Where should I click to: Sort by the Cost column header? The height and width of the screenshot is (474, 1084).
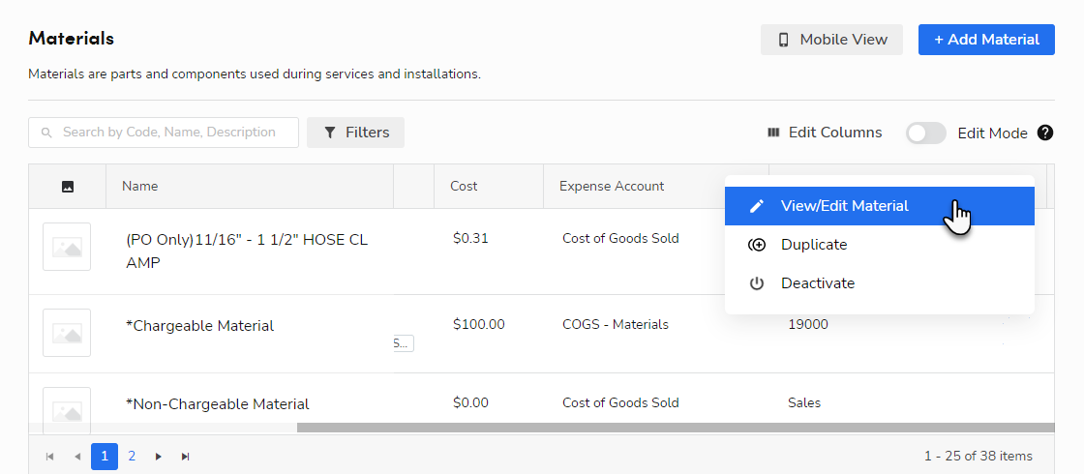[x=464, y=187]
